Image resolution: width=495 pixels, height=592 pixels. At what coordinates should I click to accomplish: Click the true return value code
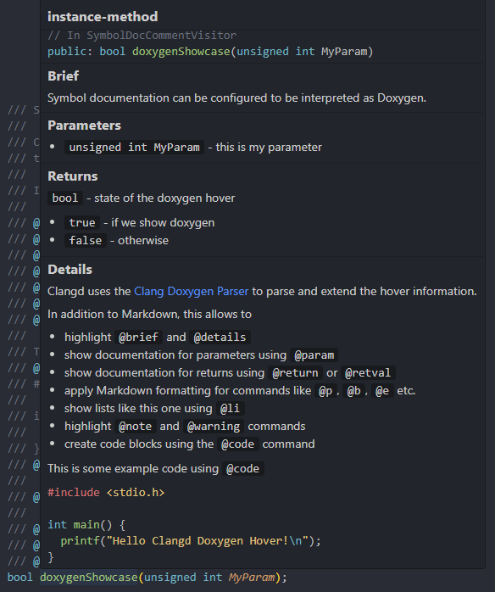(82, 222)
